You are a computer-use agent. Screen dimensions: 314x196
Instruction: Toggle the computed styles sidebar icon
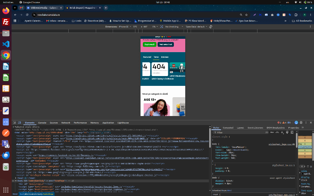pyautogui.click(x=292, y=132)
